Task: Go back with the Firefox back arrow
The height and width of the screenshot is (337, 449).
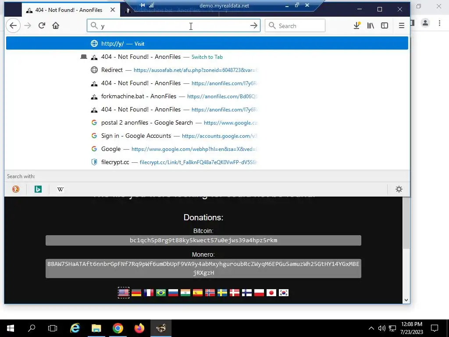Action: (13, 26)
